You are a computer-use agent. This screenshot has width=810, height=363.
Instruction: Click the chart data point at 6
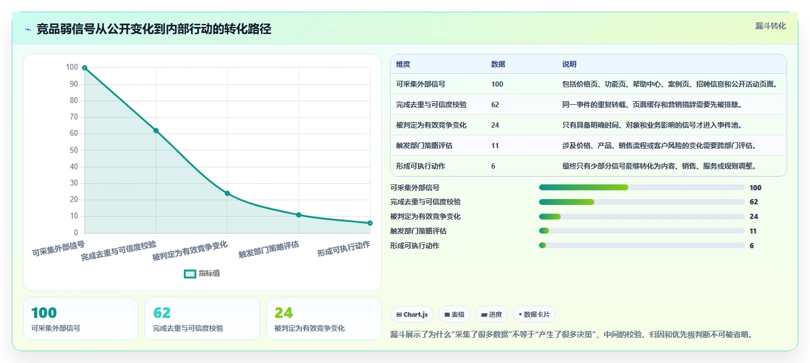[370, 223]
